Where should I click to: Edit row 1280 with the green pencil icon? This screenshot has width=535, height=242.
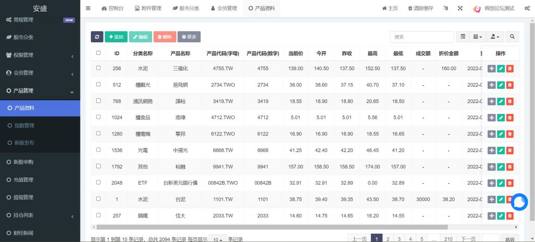pos(501,134)
